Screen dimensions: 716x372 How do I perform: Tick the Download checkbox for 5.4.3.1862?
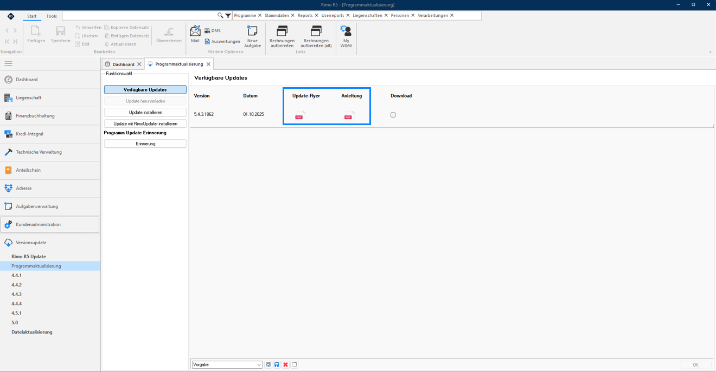393,115
